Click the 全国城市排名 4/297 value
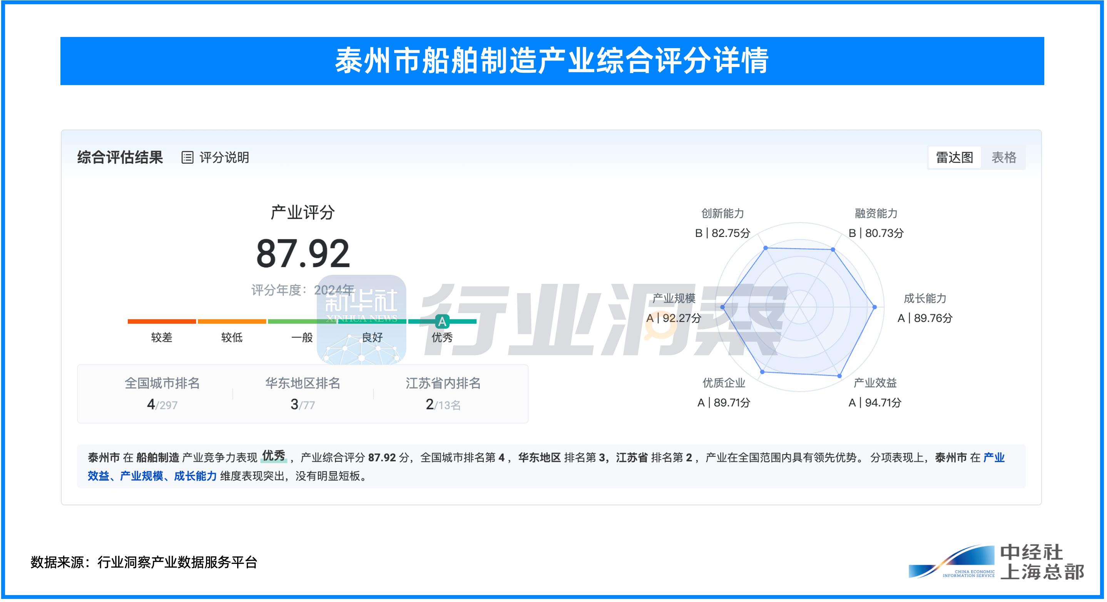 click(x=162, y=404)
